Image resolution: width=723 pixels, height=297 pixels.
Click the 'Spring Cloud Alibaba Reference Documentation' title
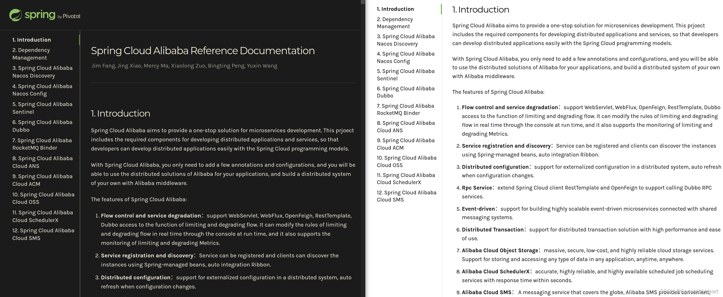pyautogui.click(x=203, y=51)
